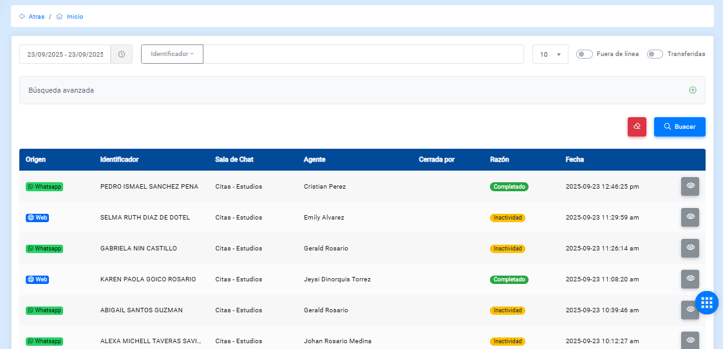This screenshot has height=349, width=723.
Task: Open eye icon for Gabriela Nin Castillo row
Action: tap(690, 248)
